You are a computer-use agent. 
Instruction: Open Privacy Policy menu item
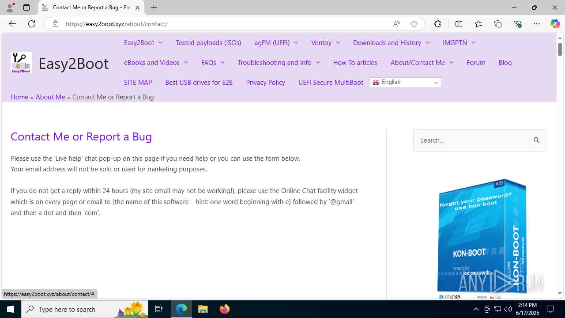[265, 82]
